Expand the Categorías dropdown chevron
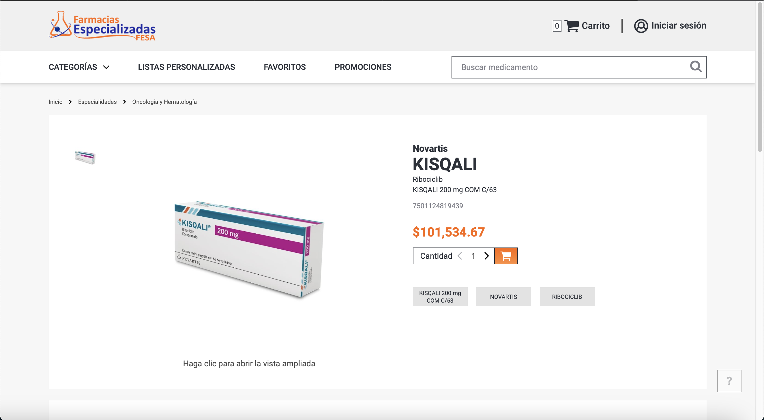The width and height of the screenshot is (764, 420). [x=106, y=67]
